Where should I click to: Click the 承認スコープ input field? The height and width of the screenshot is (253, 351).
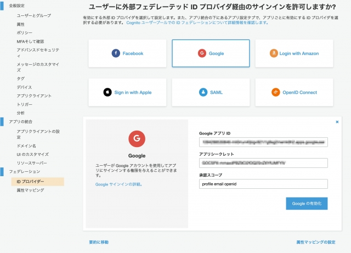(x=263, y=184)
